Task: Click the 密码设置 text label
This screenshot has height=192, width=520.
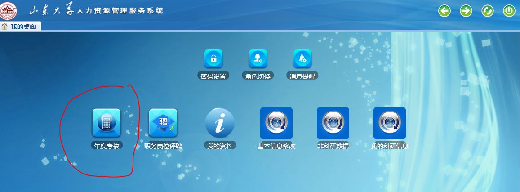Action: (213, 76)
